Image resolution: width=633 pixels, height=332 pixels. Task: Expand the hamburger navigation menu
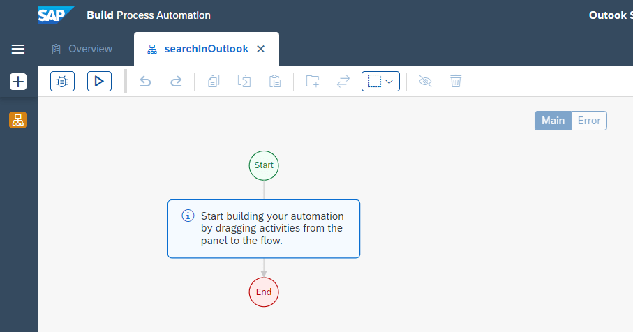(x=18, y=49)
